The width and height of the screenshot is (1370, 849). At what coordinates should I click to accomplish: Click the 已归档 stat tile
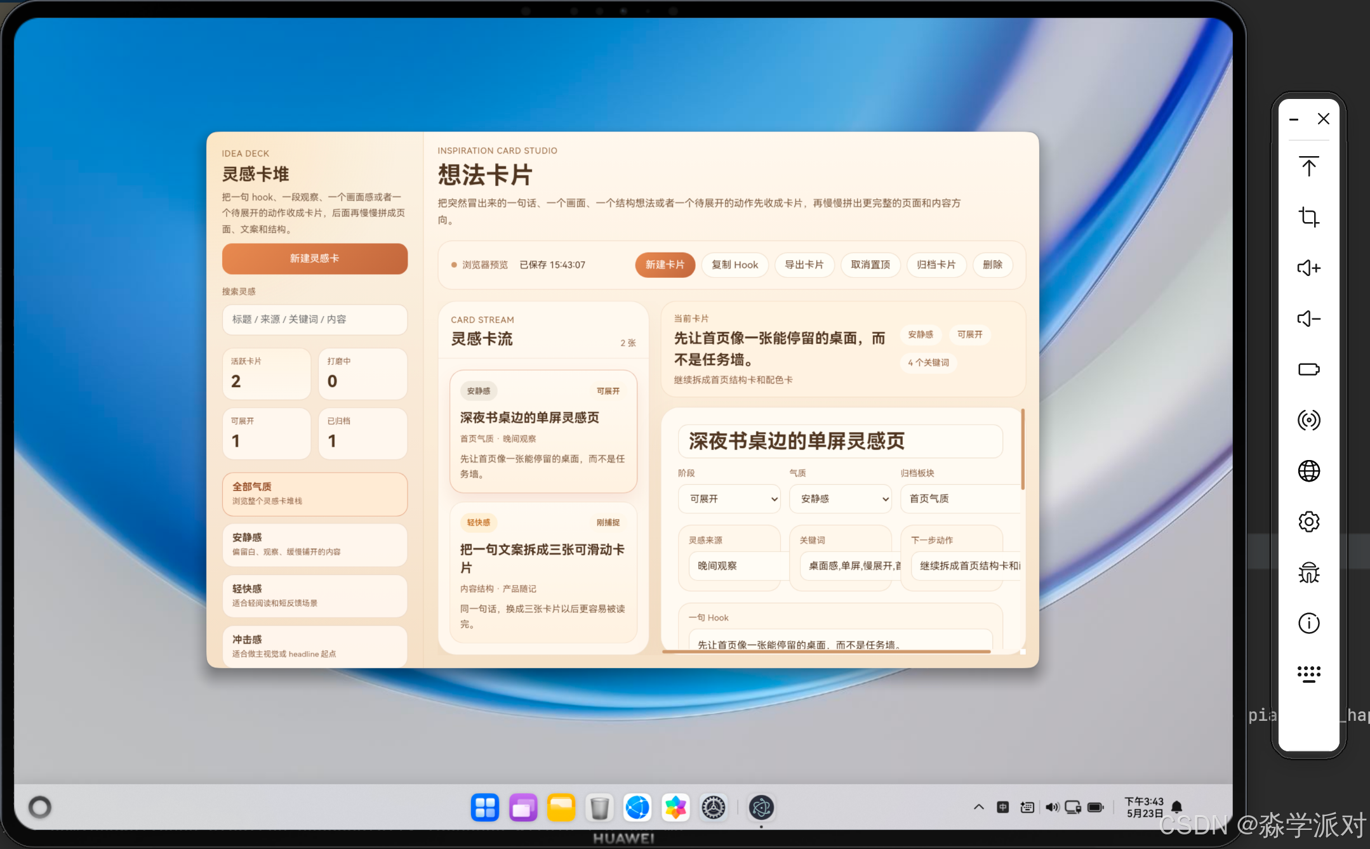click(363, 433)
